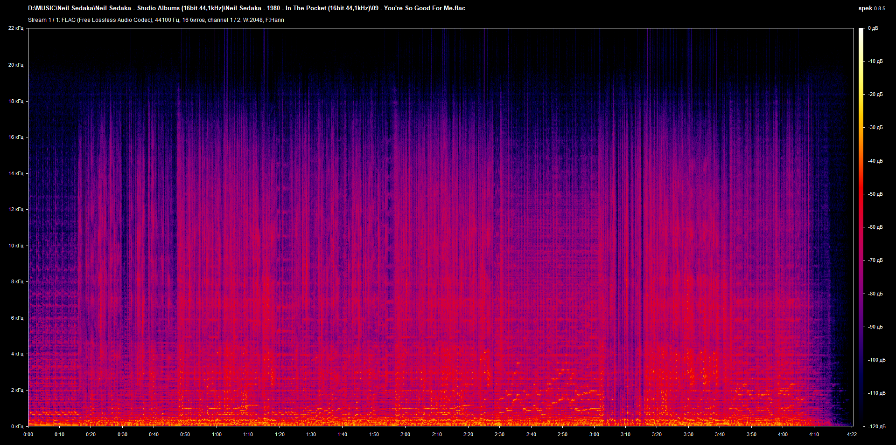Pick the 3:10 time axis label

(x=625, y=434)
